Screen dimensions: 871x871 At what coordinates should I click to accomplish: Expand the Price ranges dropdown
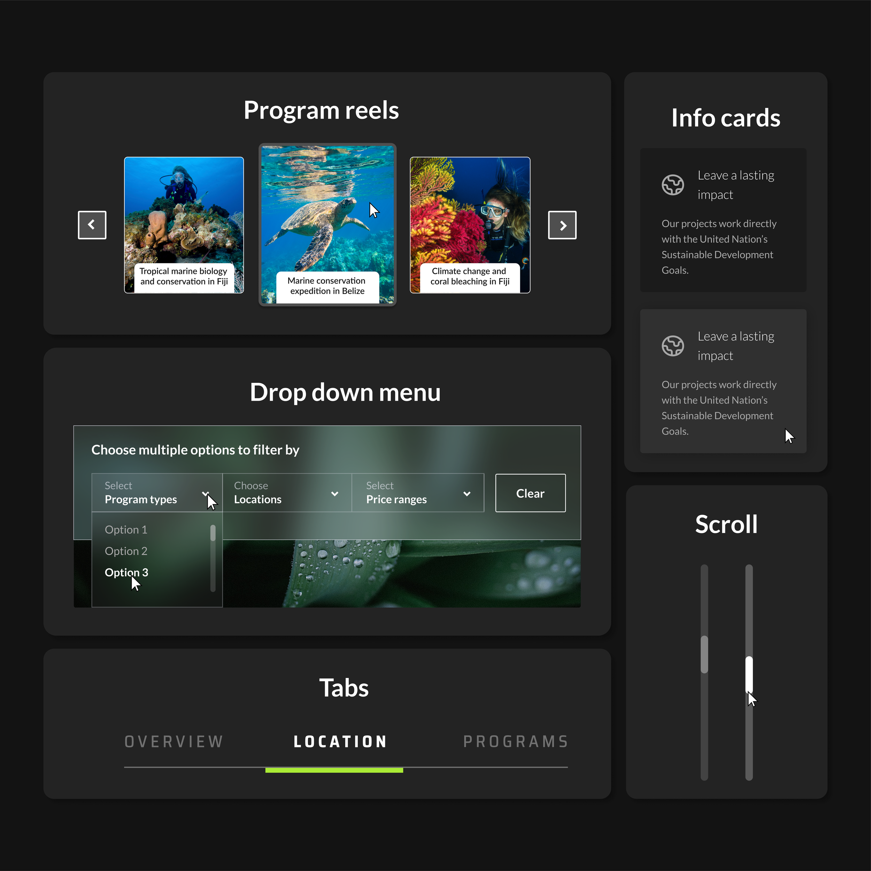click(417, 493)
